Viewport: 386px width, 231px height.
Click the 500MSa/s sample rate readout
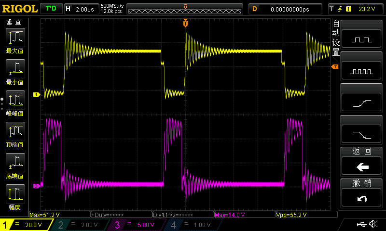tap(112, 6)
